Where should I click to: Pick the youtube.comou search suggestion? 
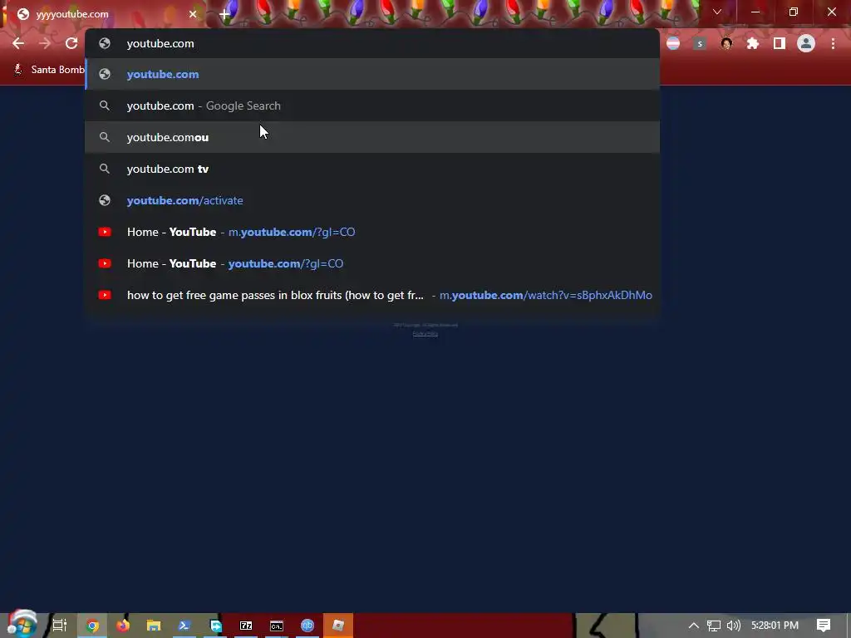pyautogui.click(x=372, y=137)
